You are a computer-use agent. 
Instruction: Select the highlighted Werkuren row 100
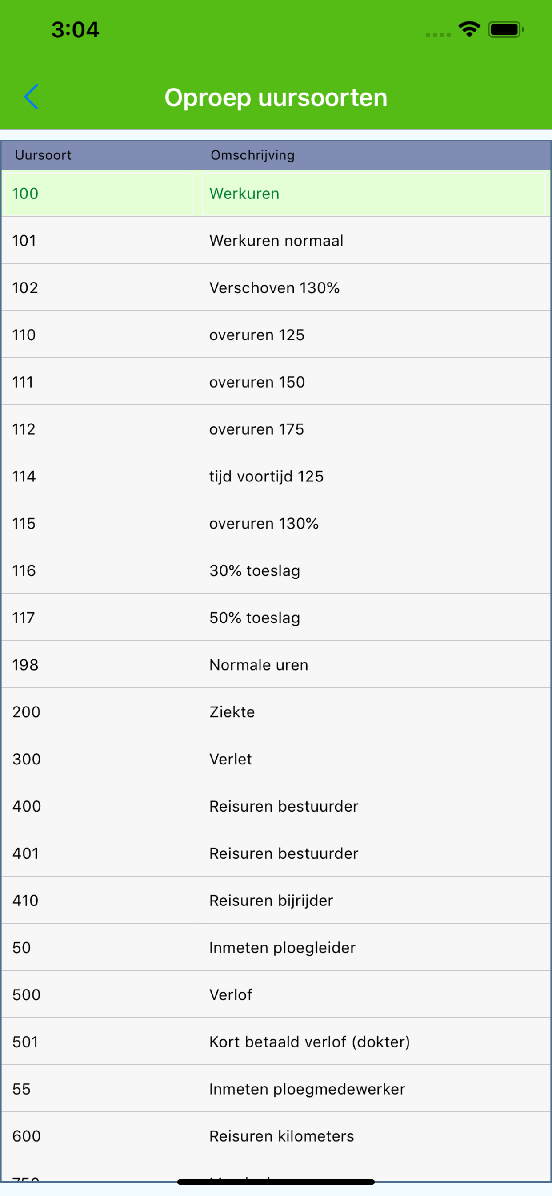(276, 194)
